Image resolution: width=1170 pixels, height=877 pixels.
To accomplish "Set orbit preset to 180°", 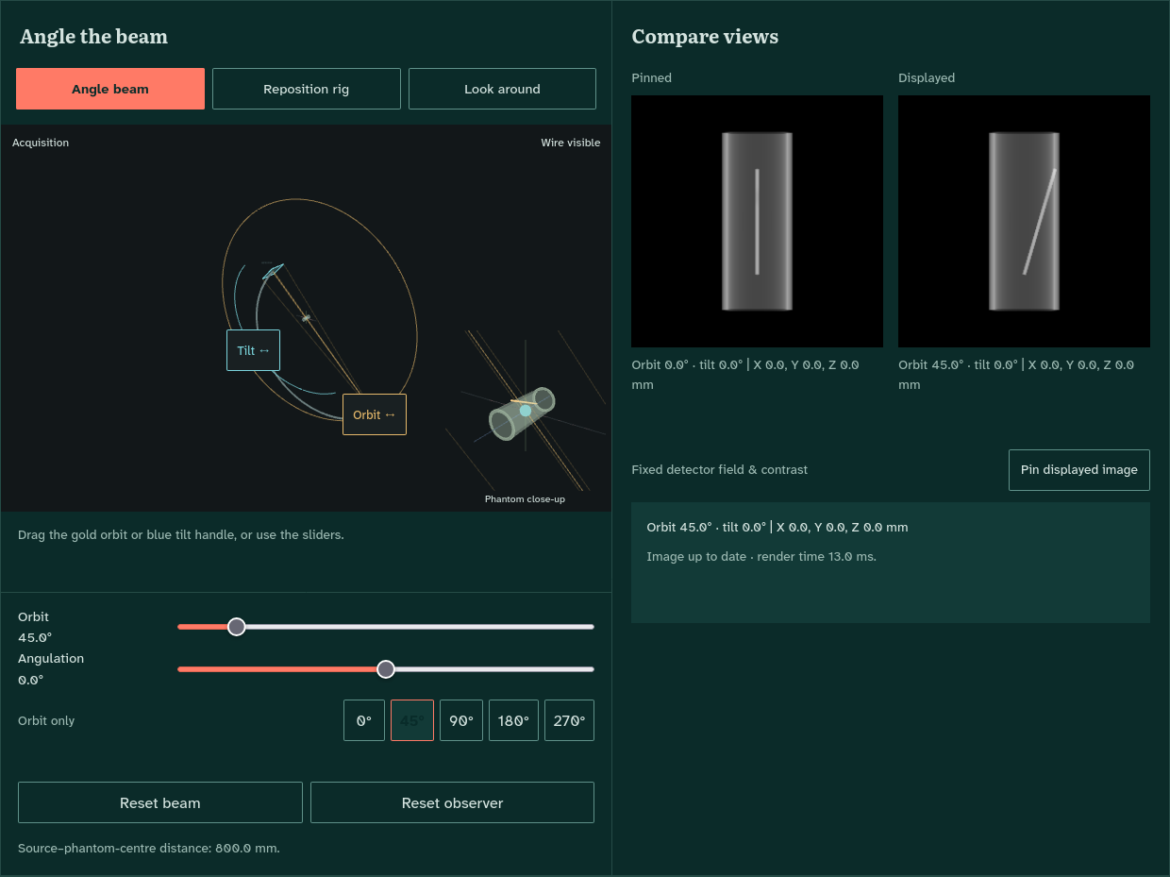I will click(x=513, y=720).
